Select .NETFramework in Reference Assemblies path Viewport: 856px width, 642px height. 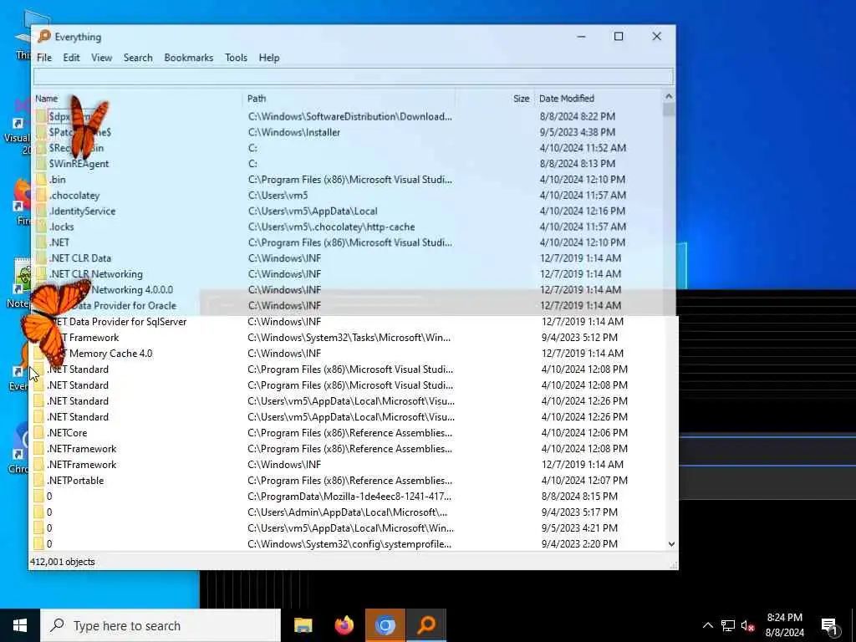pos(81,449)
